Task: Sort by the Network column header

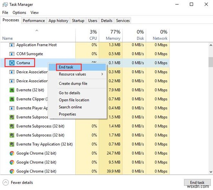Action: click(158, 35)
